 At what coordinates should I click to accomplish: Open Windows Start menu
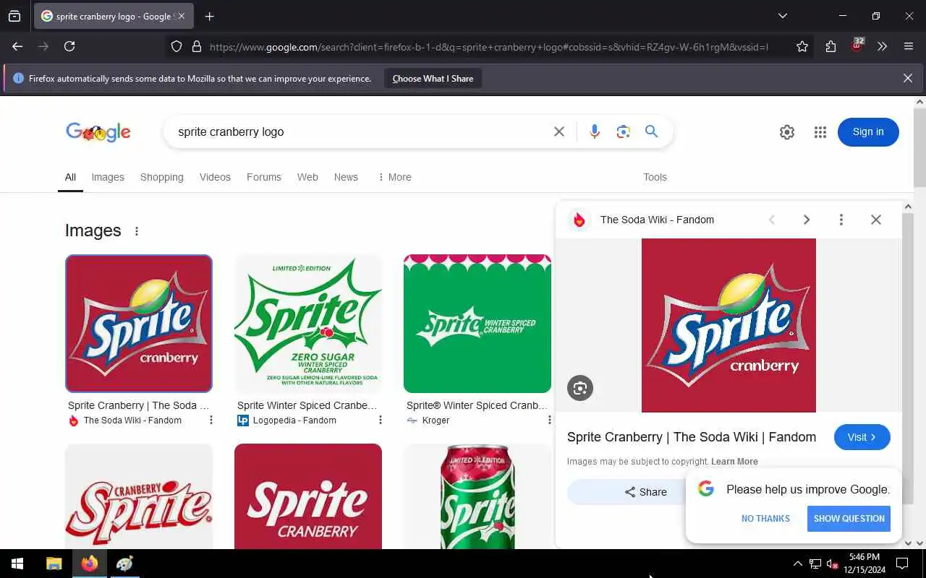pyautogui.click(x=17, y=564)
